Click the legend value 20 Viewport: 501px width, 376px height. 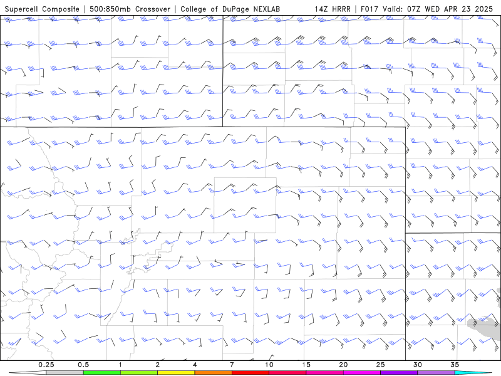pyautogui.click(x=343, y=365)
